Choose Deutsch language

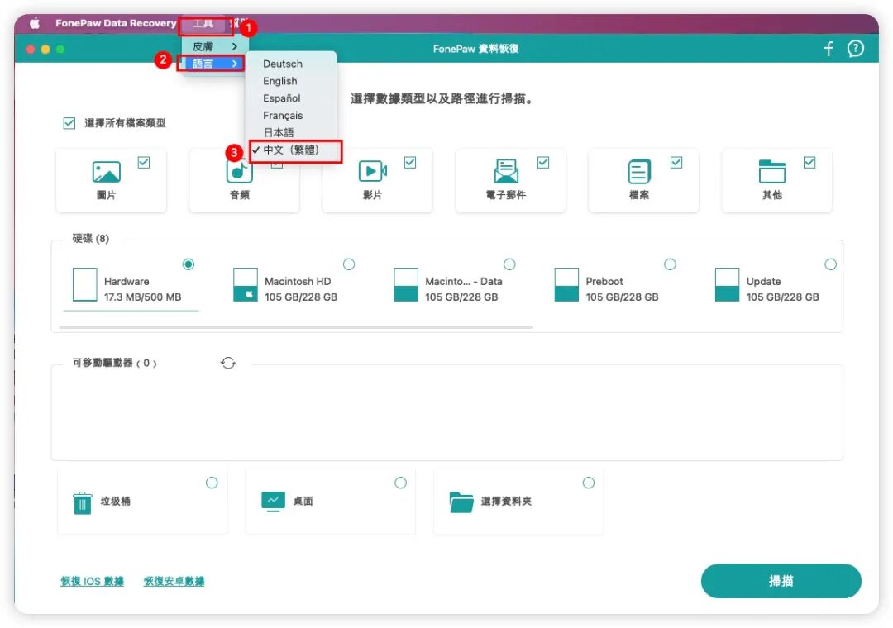point(283,64)
